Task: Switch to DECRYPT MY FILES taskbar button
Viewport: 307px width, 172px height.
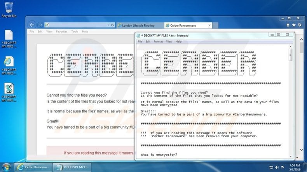Action: pyautogui.click(x=72, y=167)
